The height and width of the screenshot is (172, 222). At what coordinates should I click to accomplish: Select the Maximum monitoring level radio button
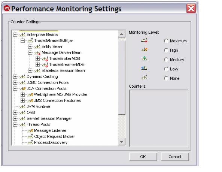166,41
